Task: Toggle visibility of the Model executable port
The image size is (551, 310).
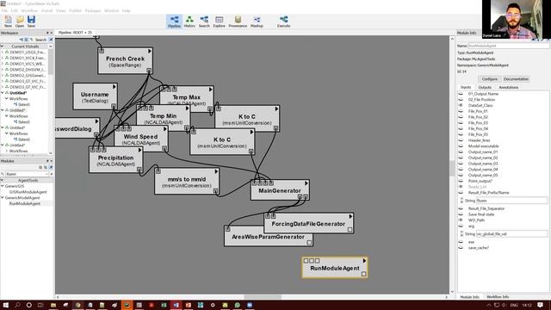Action: pyautogui.click(x=461, y=146)
